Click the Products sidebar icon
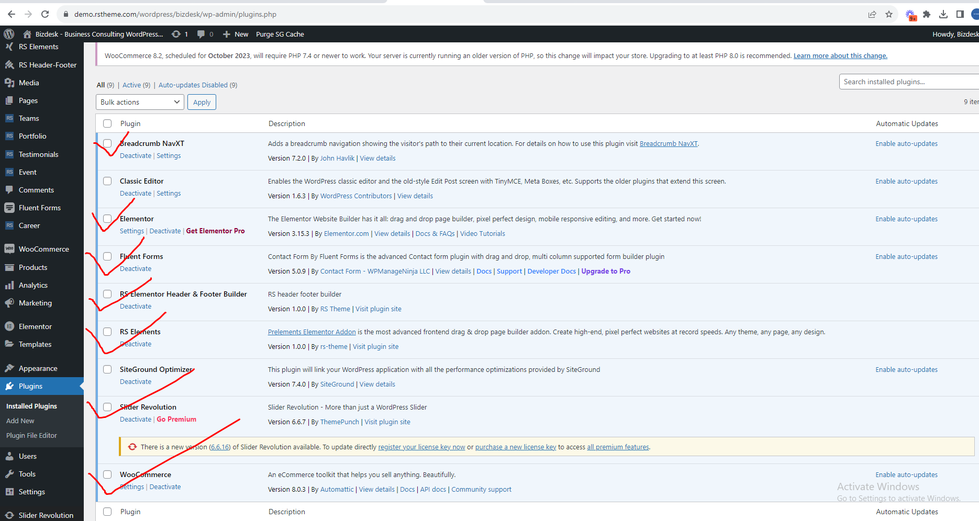The width and height of the screenshot is (979, 521). point(9,267)
